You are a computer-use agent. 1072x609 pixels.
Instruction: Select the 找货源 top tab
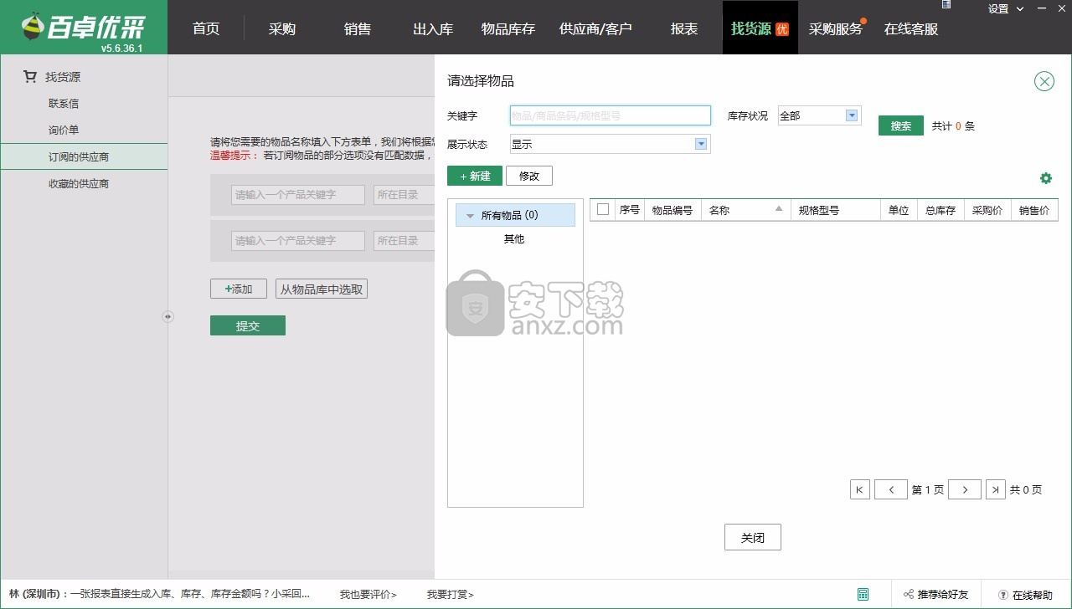(x=760, y=28)
